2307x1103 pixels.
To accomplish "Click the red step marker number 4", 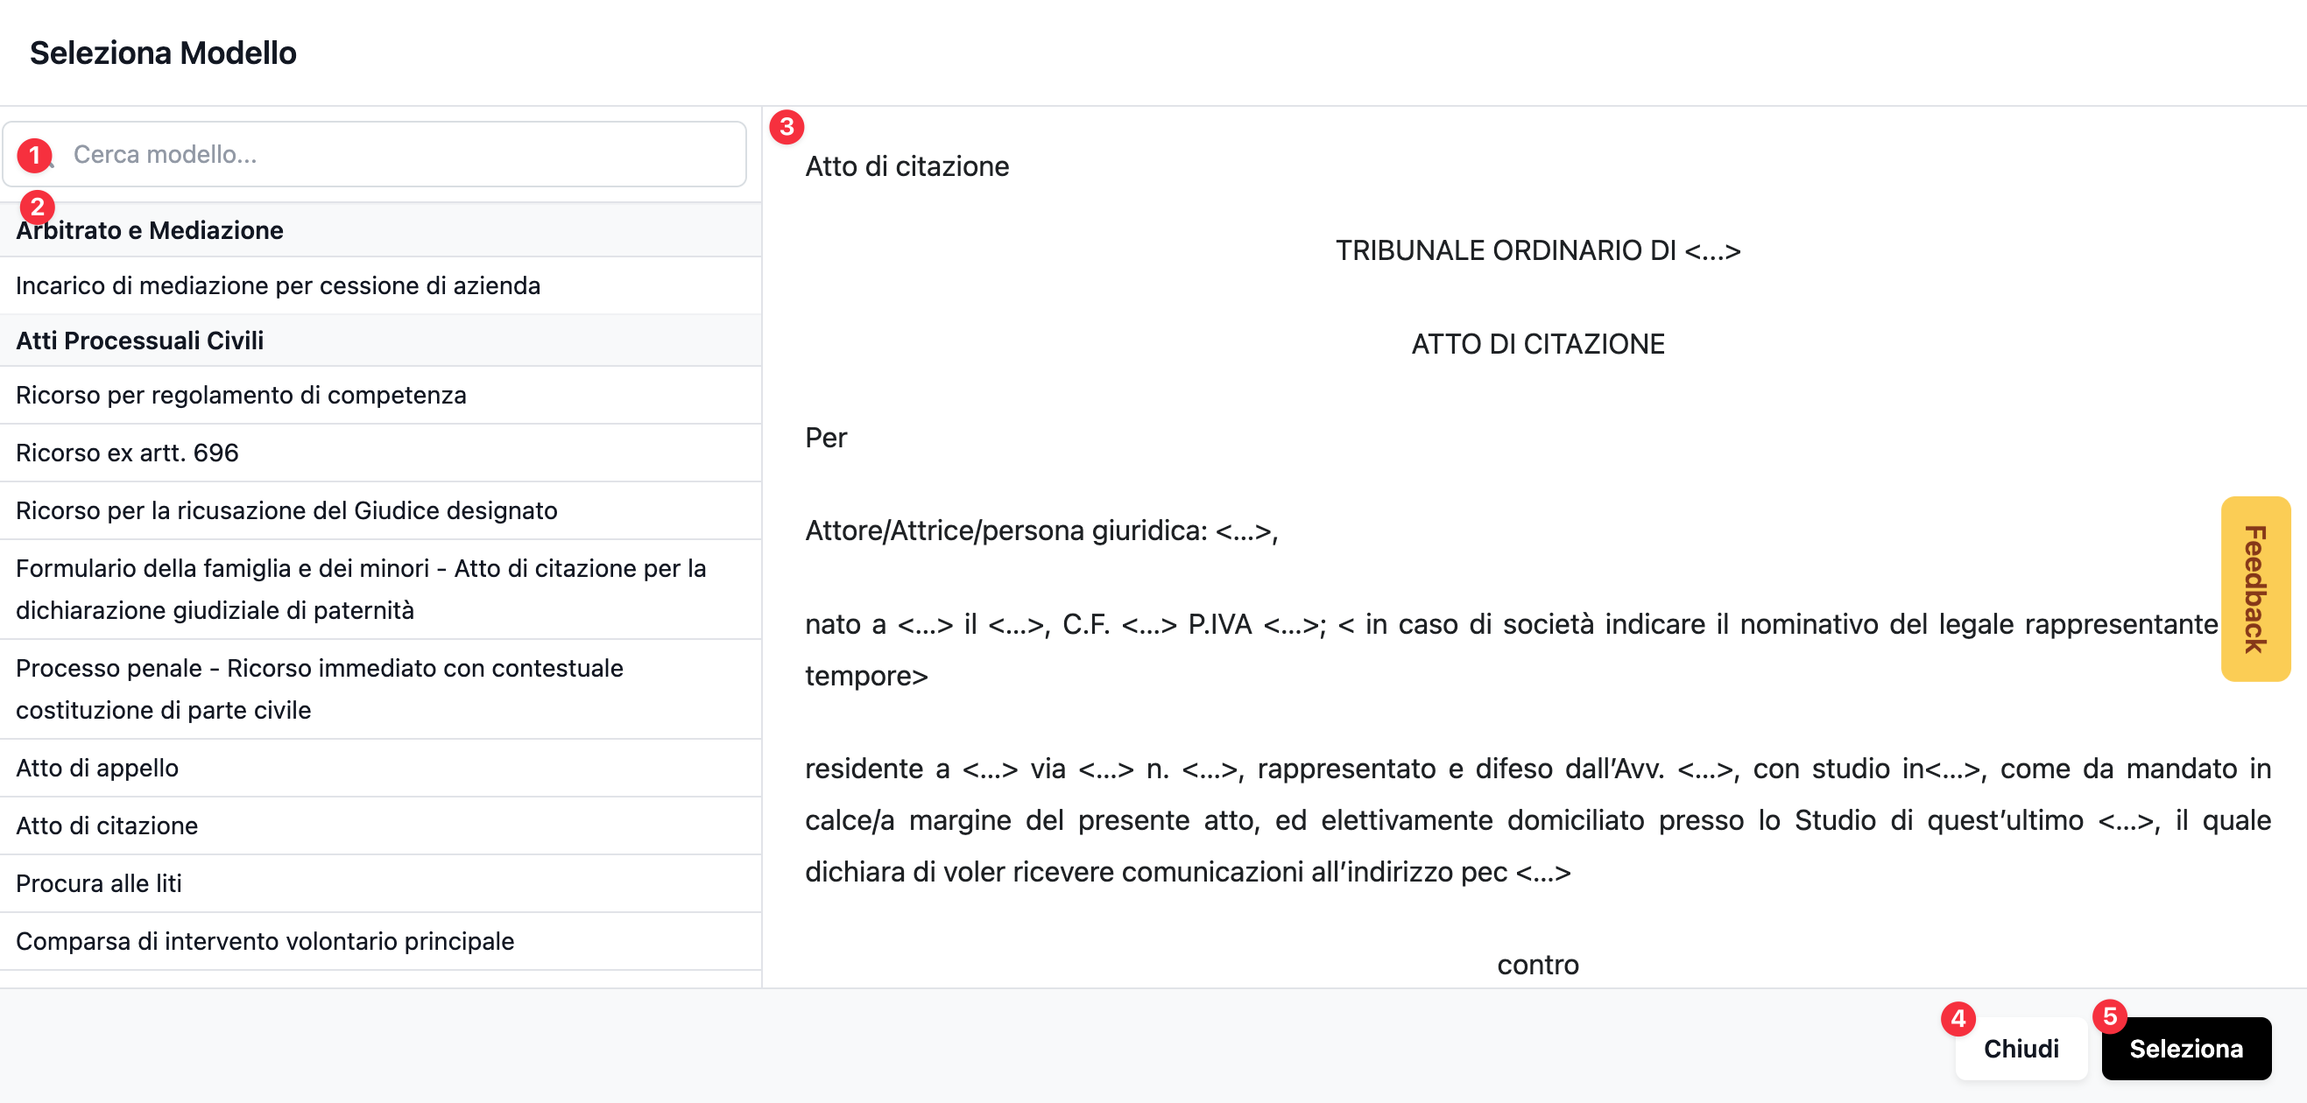I will tap(1958, 1018).
